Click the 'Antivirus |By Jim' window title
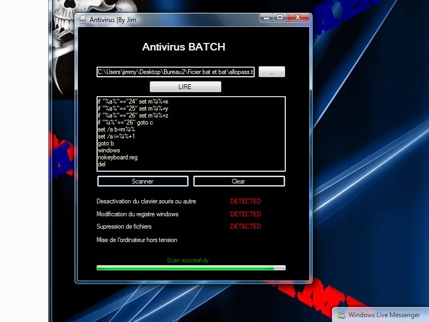Image resolution: width=429 pixels, height=322 pixels. (x=113, y=20)
